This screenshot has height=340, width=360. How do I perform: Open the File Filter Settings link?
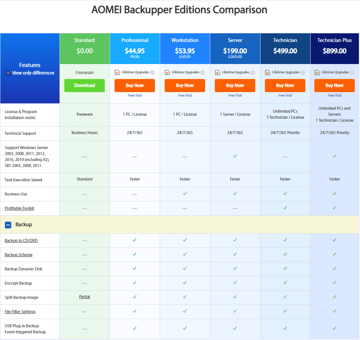[x=20, y=312]
